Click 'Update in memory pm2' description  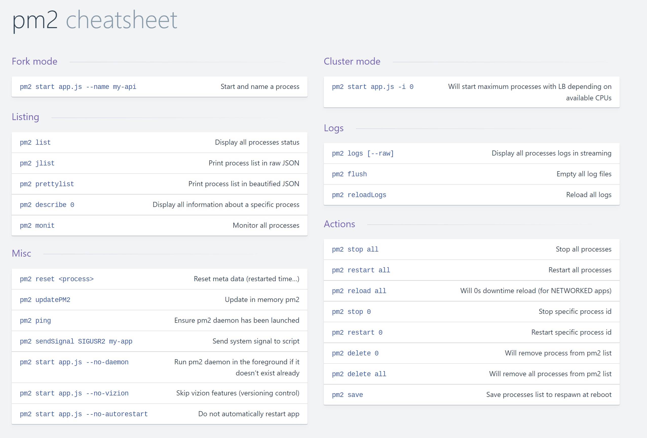click(x=262, y=300)
